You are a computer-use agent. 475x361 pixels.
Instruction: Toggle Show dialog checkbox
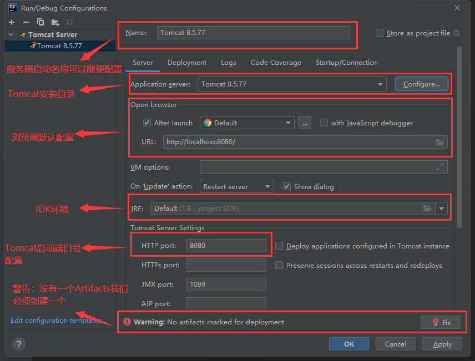[x=286, y=186]
